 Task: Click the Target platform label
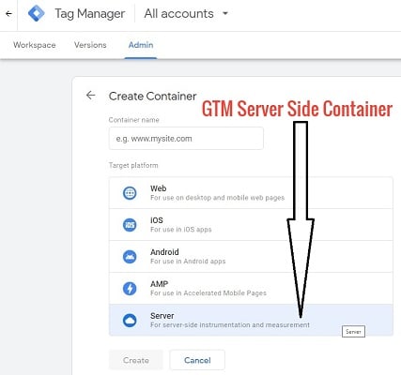coord(133,165)
